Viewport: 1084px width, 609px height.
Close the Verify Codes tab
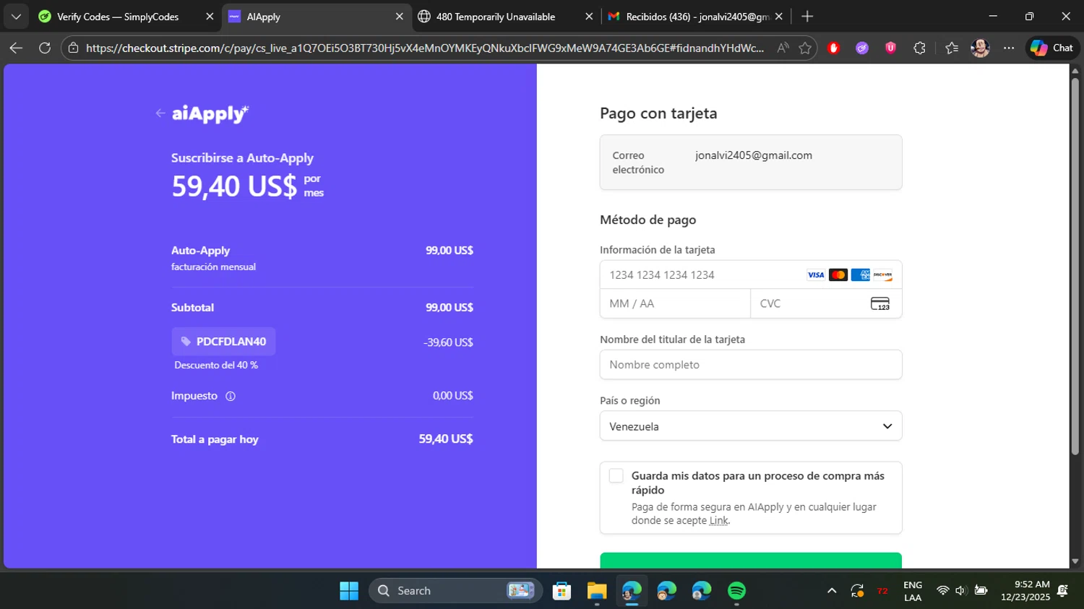[210, 17]
